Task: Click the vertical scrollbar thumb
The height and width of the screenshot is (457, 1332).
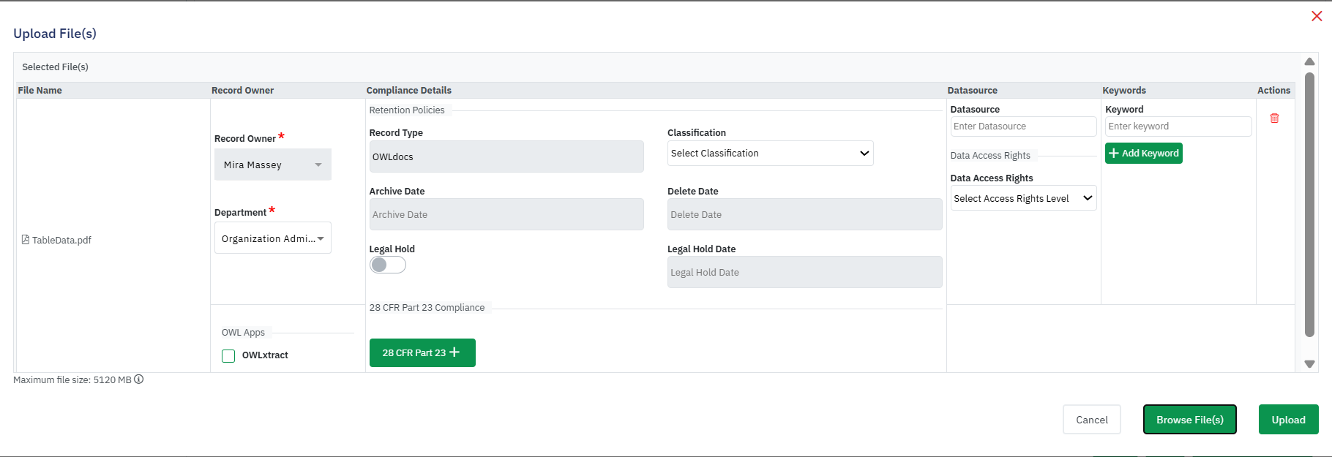Action: [1310, 205]
